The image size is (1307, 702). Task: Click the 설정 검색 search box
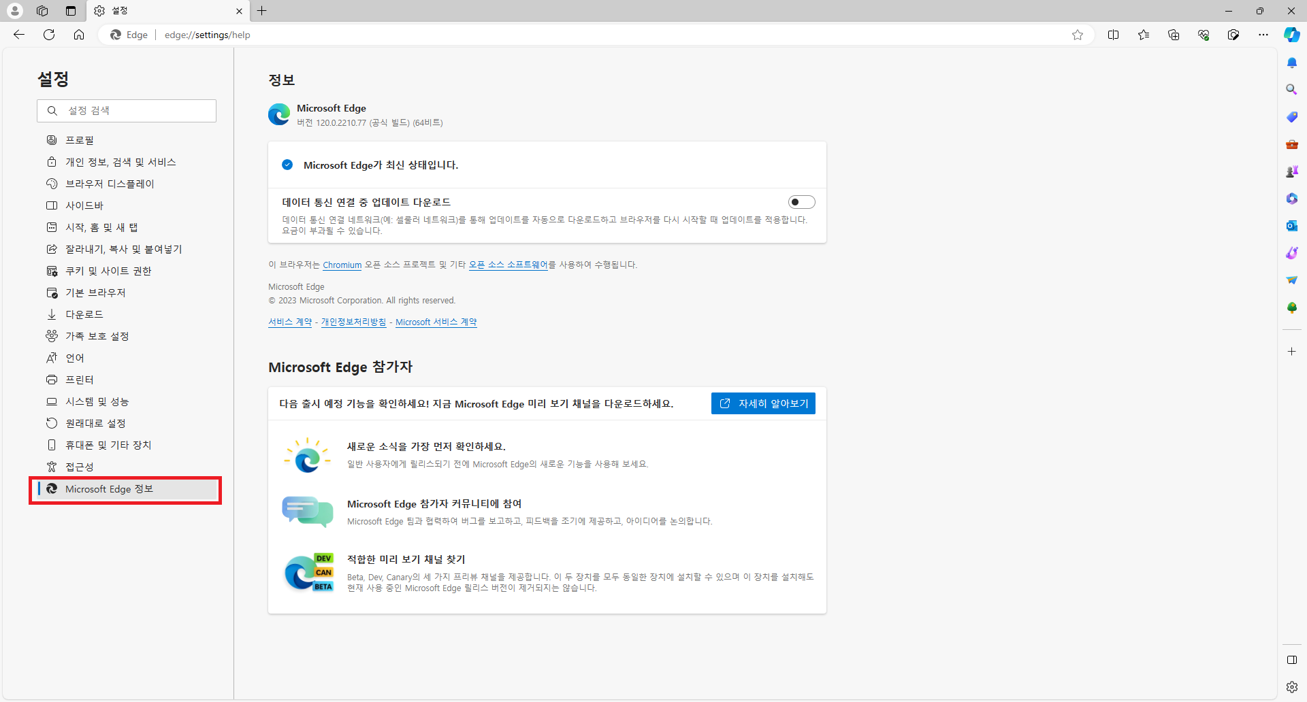click(x=127, y=111)
